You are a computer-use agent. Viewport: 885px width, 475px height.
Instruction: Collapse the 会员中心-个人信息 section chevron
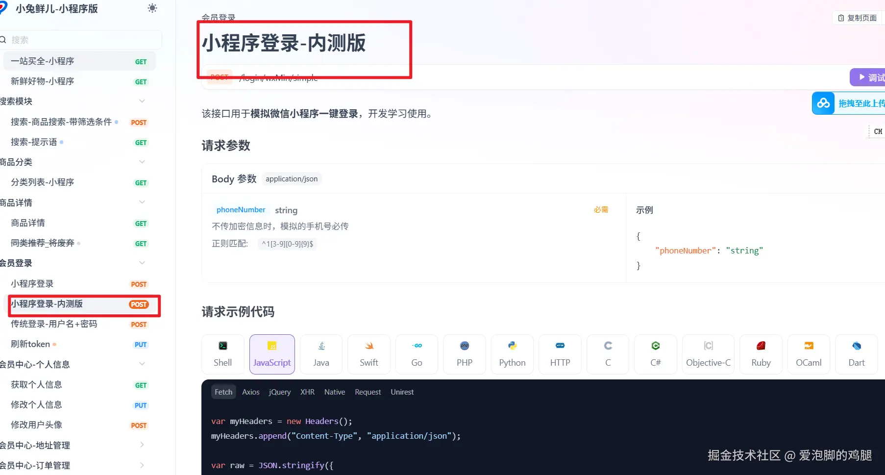(x=142, y=364)
